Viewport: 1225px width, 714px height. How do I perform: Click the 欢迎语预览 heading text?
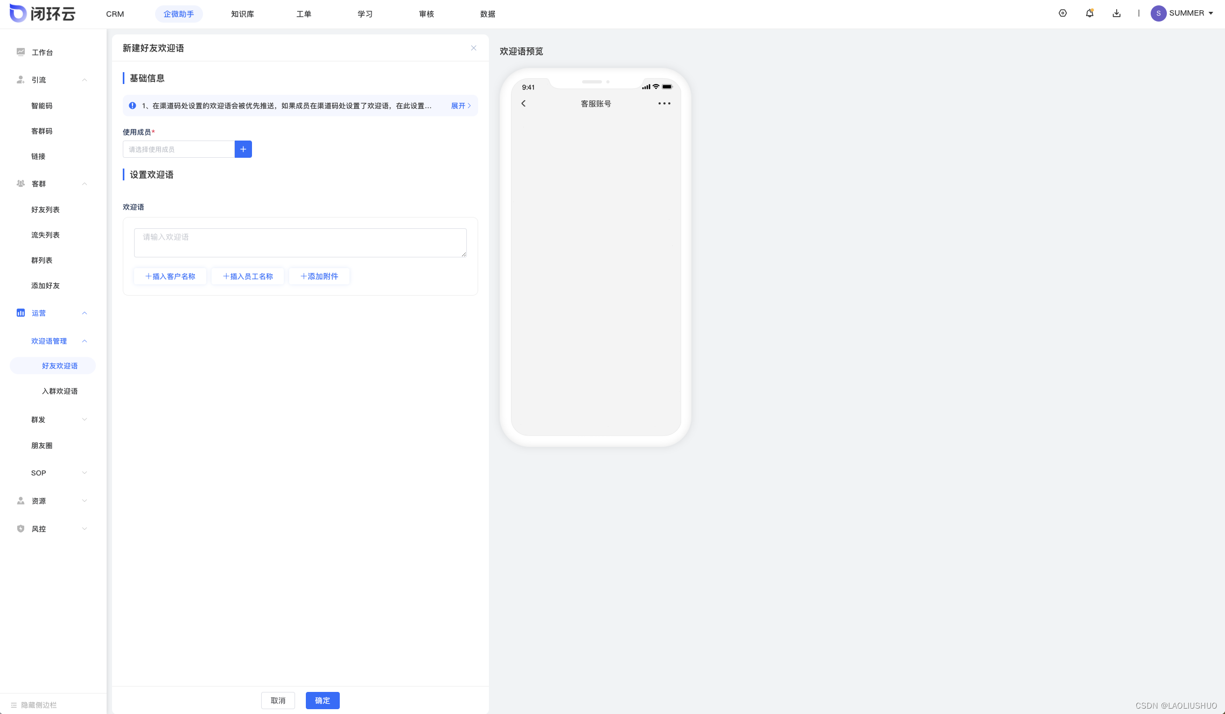click(x=521, y=51)
